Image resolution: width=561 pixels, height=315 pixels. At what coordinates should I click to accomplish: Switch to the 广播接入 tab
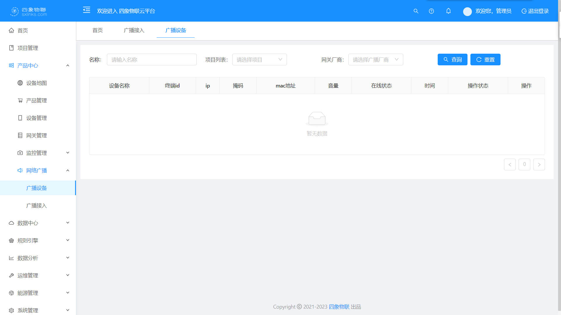(x=134, y=30)
